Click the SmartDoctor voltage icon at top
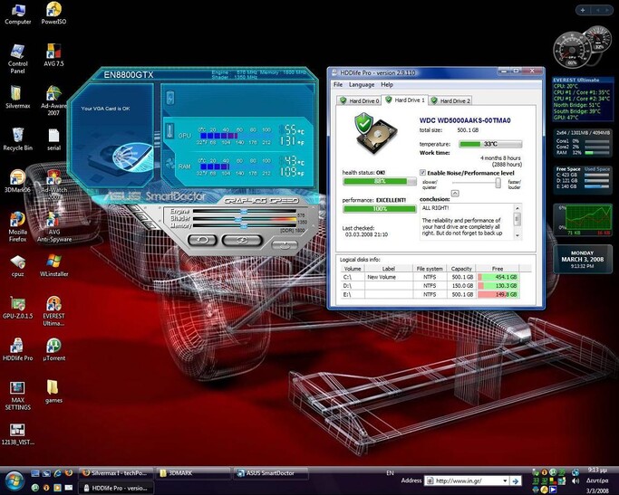The height and width of the screenshot is (495, 619). [x=170, y=98]
